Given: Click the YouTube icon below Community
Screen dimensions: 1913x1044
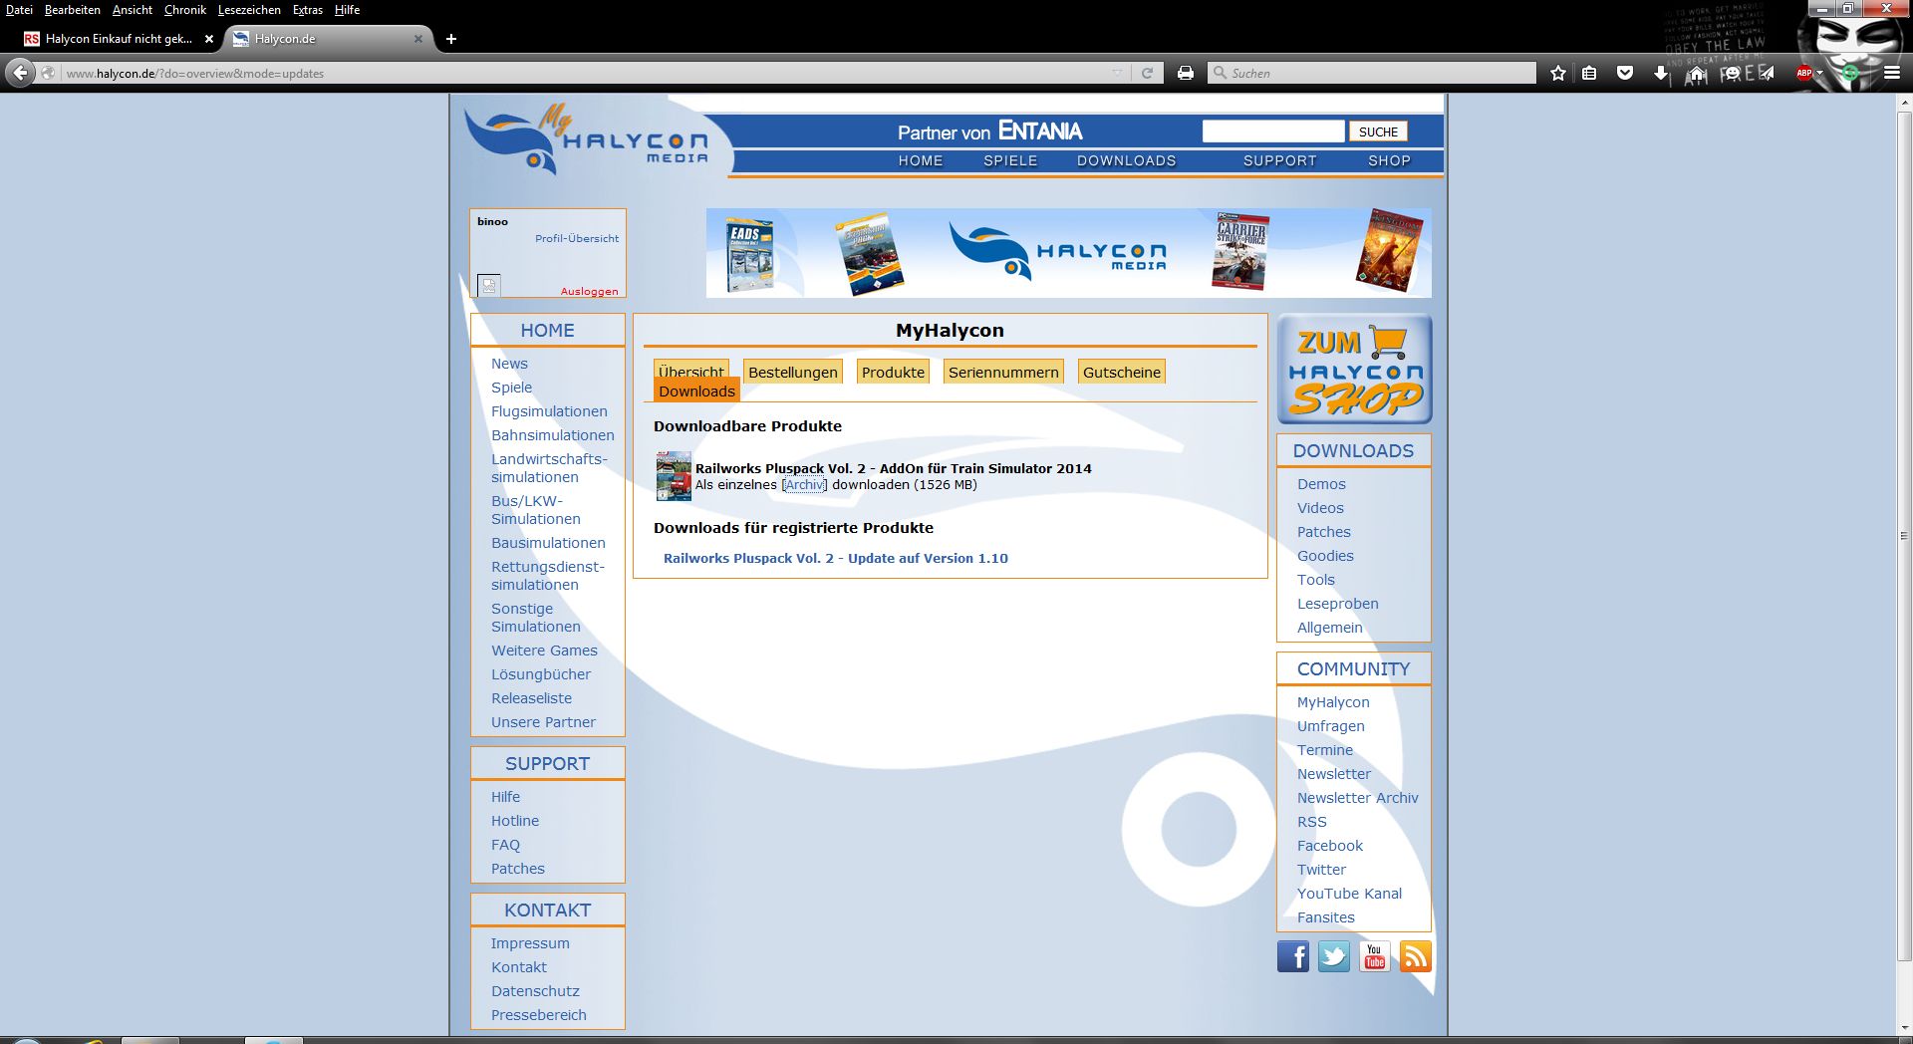Looking at the screenshot, I should 1375,956.
